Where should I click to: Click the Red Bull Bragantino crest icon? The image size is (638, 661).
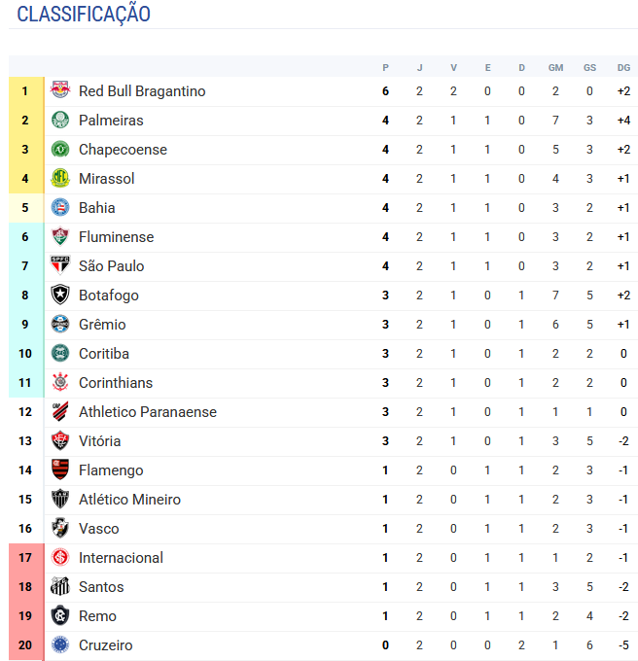click(x=60, y=91)
